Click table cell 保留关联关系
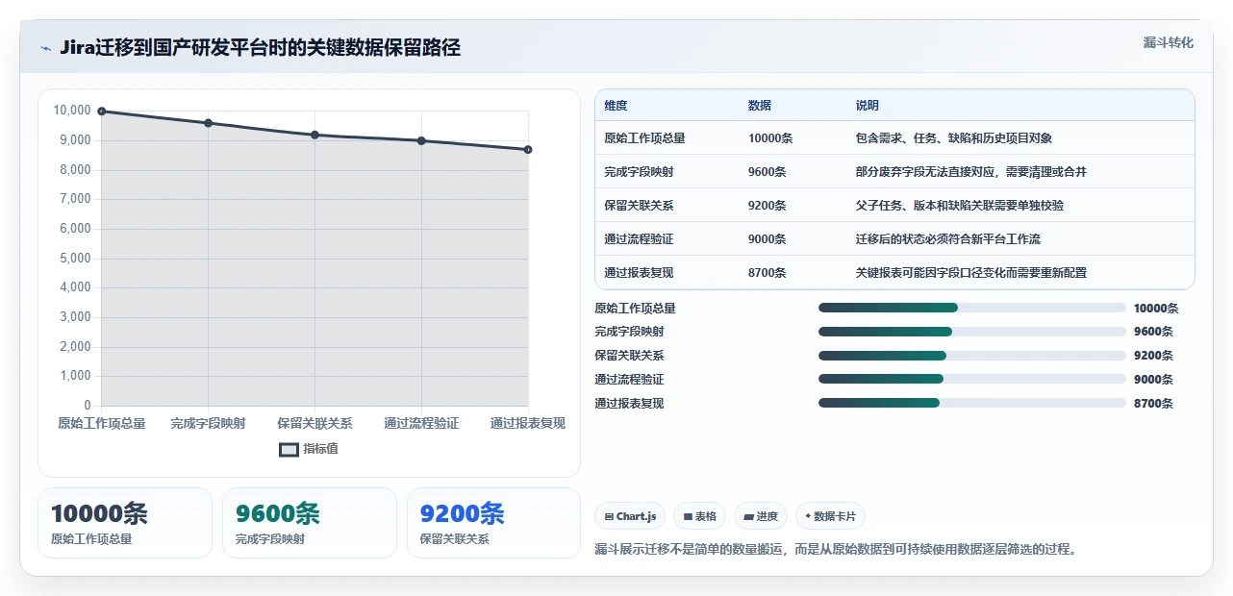 [x=639, y=206]
